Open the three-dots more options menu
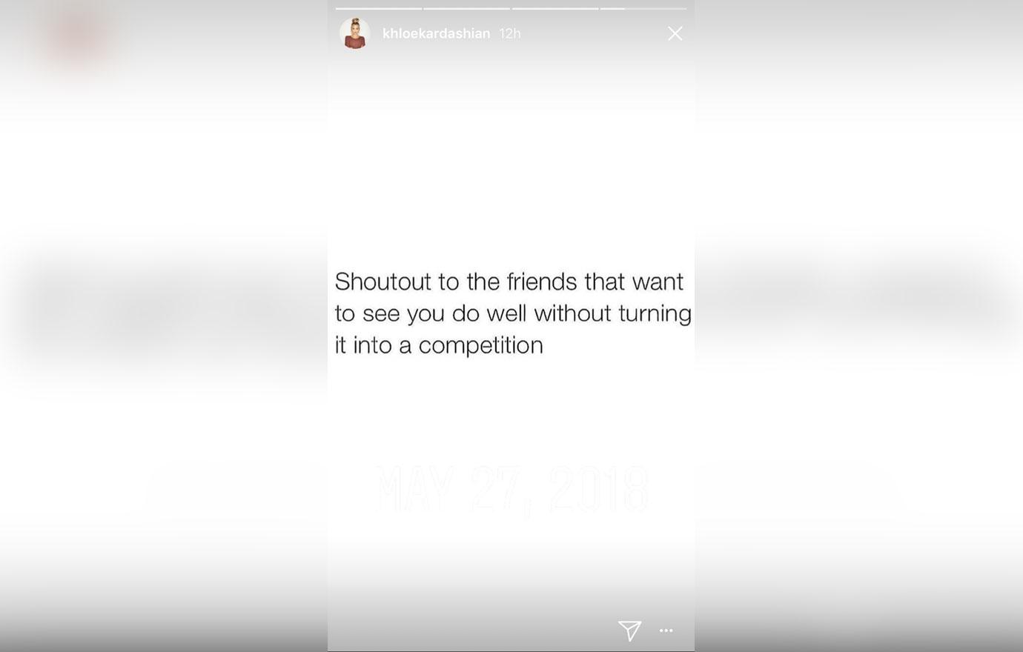The image size is (1023, 652). click(x=666, y=631)
